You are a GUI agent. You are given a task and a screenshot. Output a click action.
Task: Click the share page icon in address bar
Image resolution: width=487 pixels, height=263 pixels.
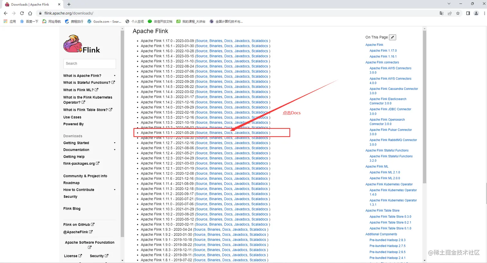(450, 13)
